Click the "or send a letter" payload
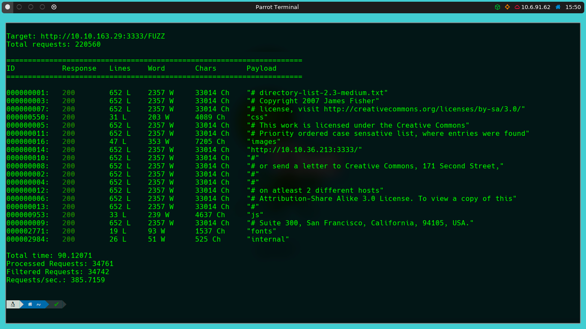The image size is (586, 329). pyautogui.click(x=375, y=166)
